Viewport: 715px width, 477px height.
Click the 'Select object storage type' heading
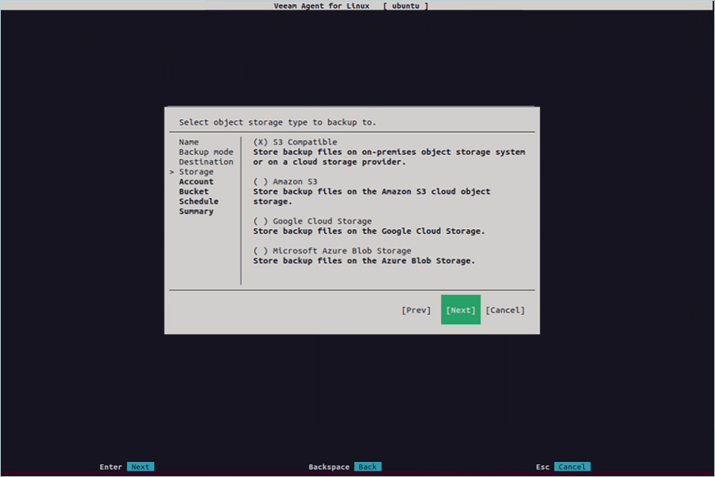coord(277,122)
